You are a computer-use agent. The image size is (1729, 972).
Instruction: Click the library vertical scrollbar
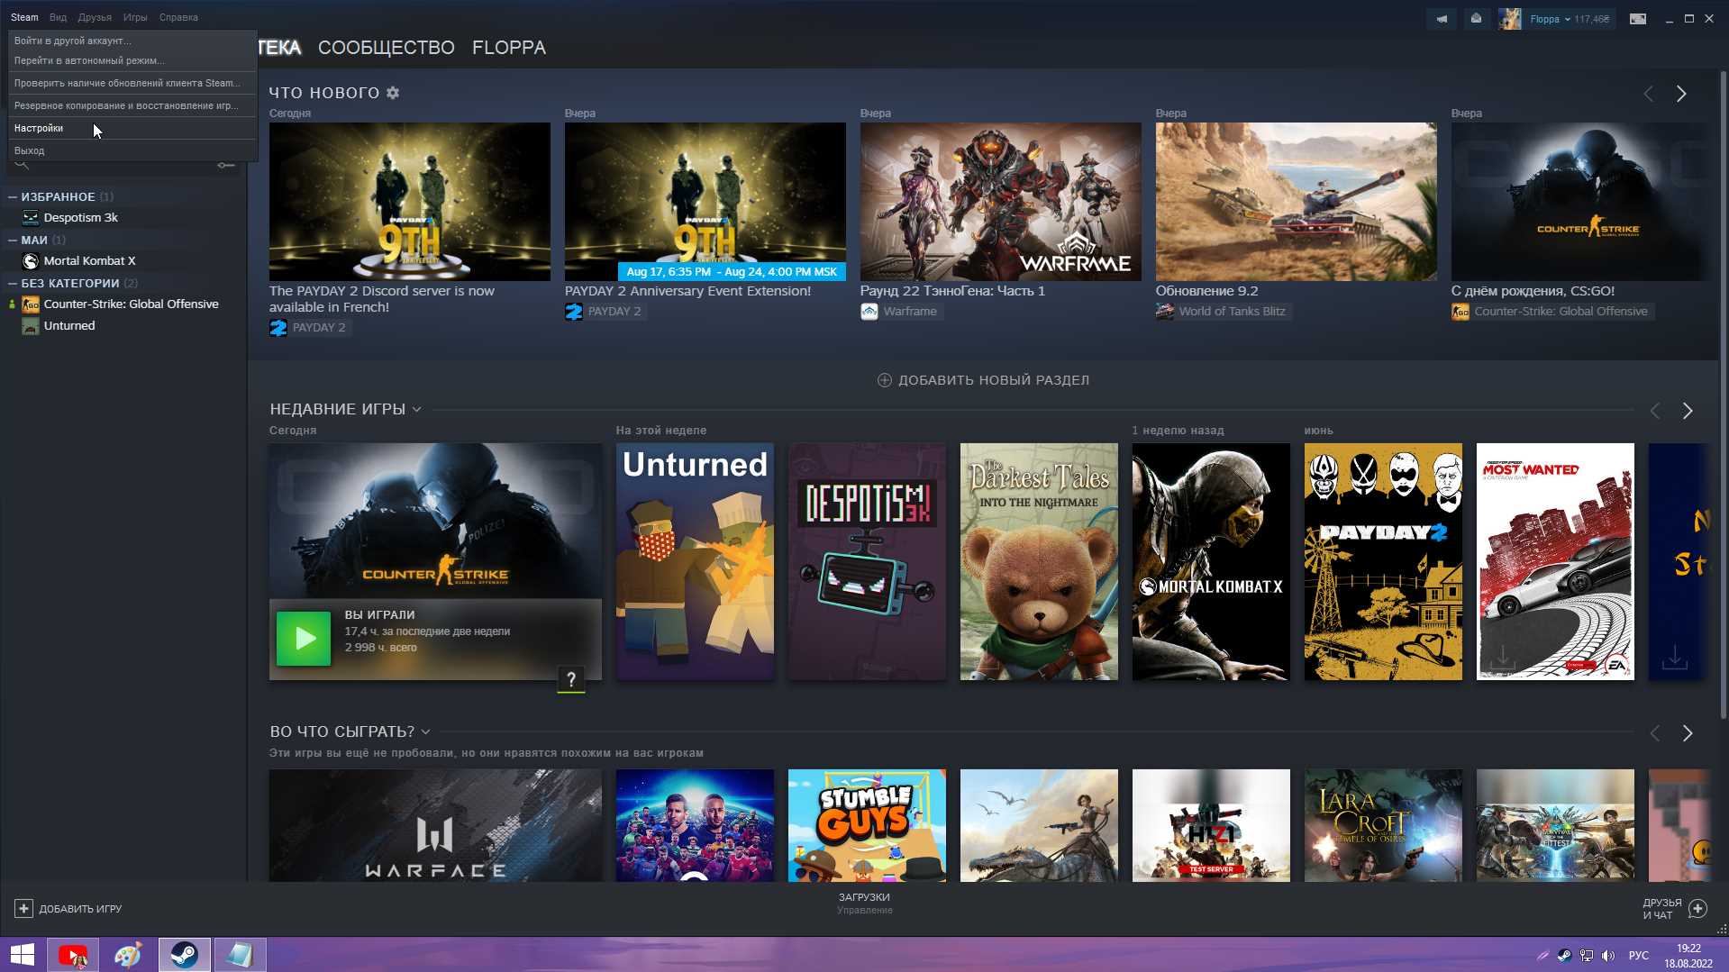pyautogui.click(x=1724, y=394)
